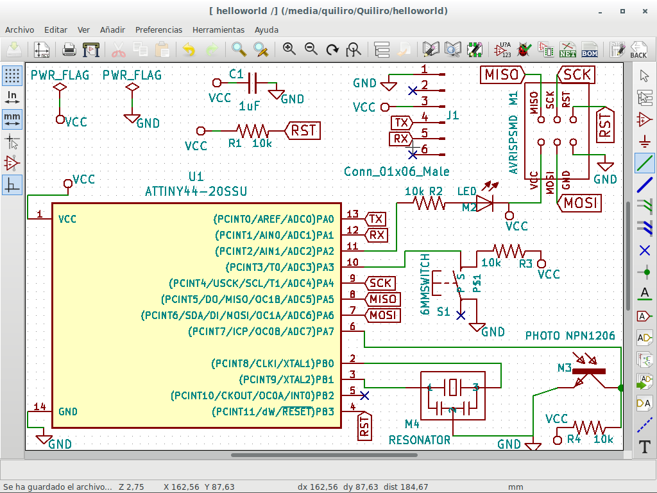The height and width of the screenshot is (493, 657).
Task: Run the electrical rules checker (ladybug)
Action: click(524, 49)
